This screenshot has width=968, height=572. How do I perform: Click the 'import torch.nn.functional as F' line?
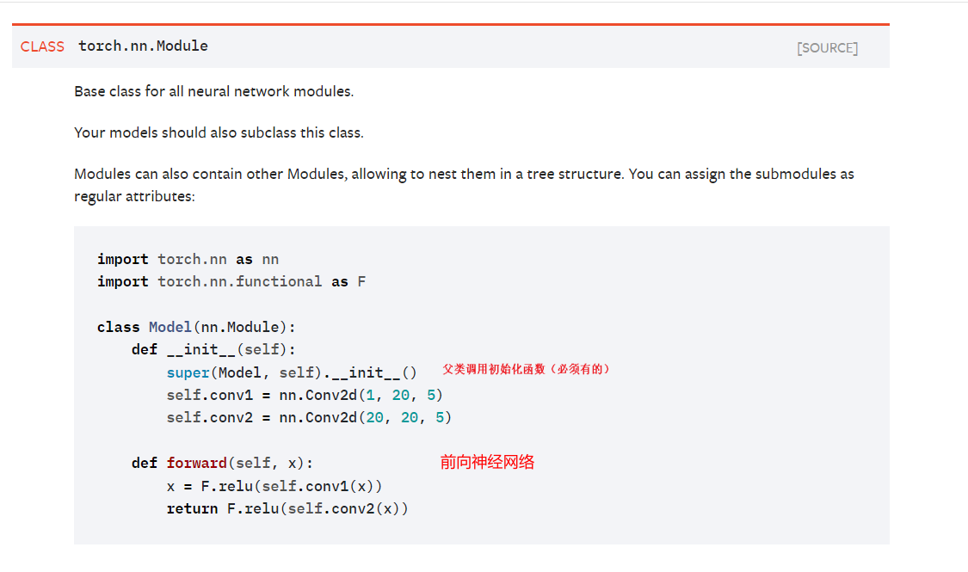coord(231,281)
